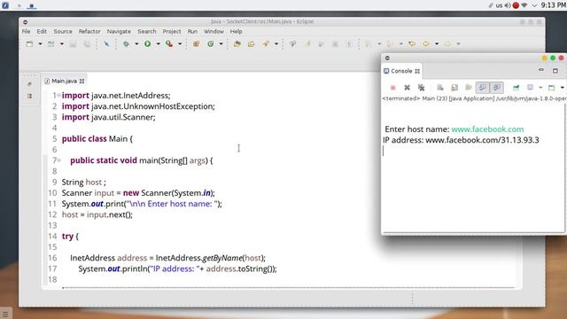Open the Help menu
Viewport: 567px width, 319px height.
tap(237, 32)
